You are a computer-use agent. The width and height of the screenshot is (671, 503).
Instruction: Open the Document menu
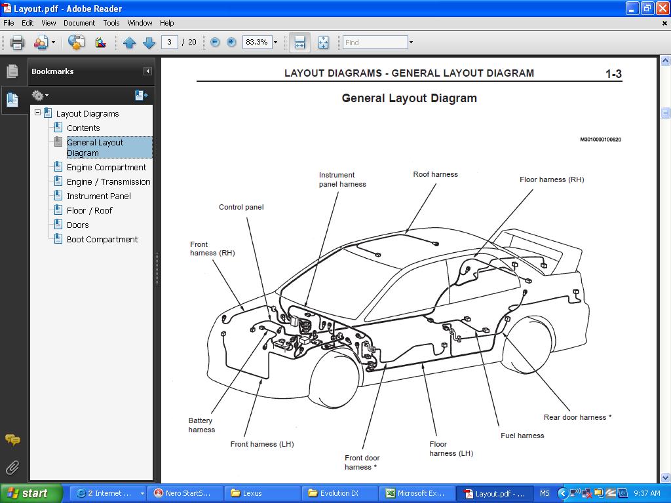79,23
